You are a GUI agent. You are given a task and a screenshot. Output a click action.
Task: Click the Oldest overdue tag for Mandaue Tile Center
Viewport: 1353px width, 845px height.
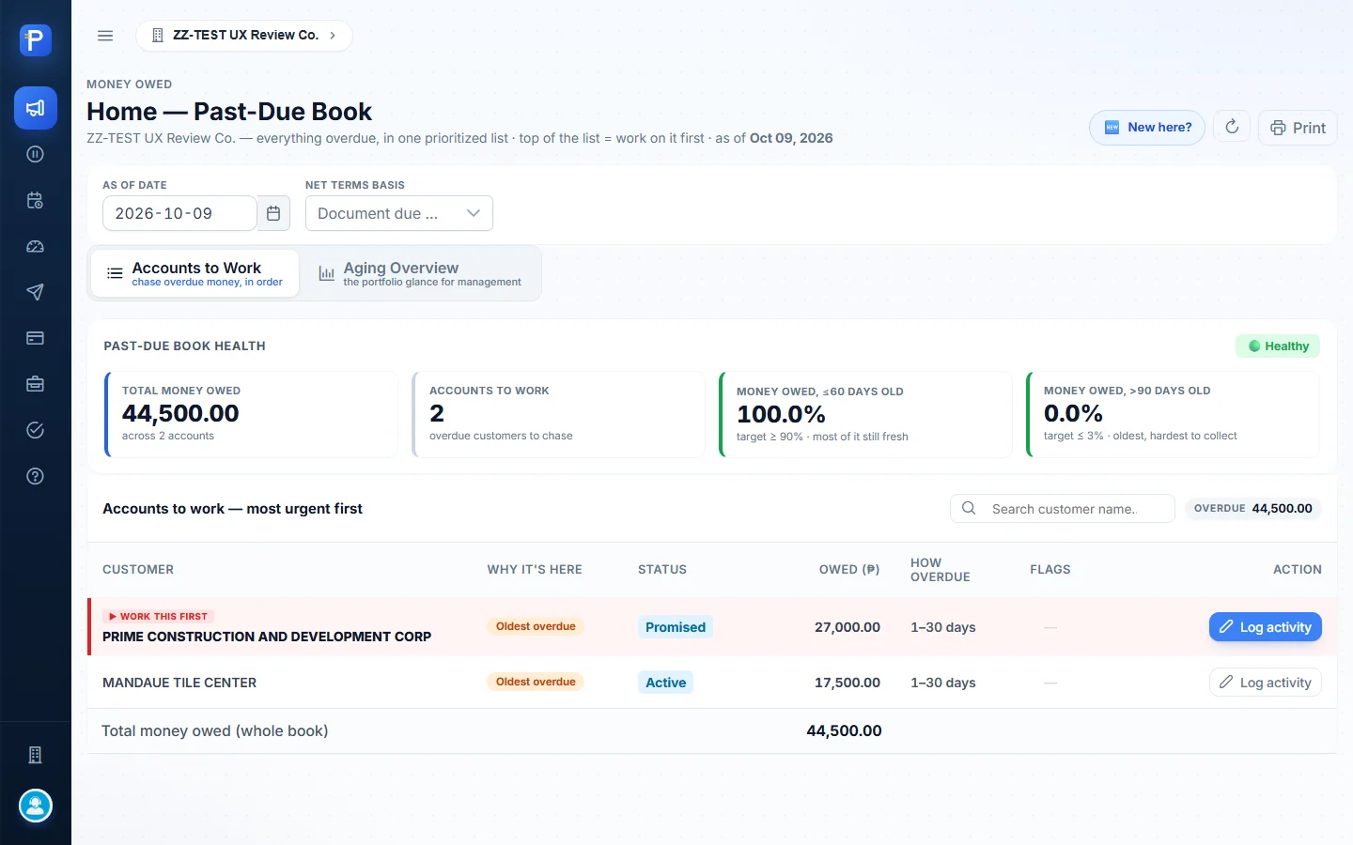(536, 682)
